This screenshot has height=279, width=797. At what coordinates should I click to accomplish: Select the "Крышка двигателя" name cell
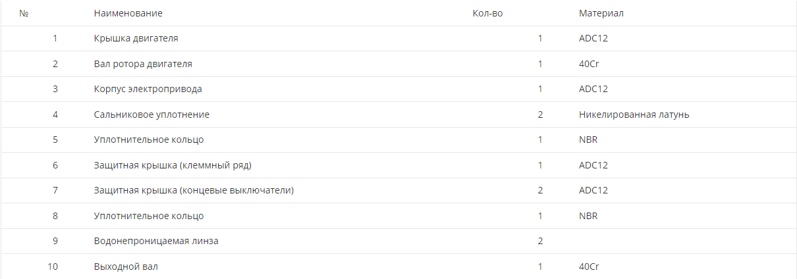click(x=136, y=38)
